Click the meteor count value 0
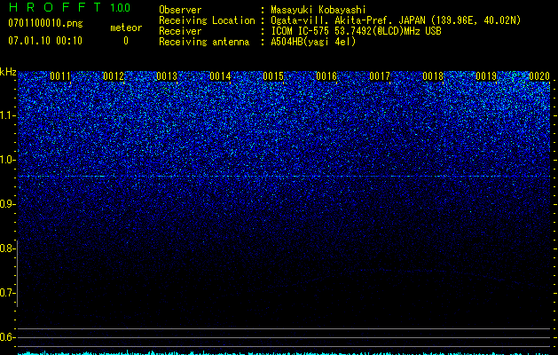Screen dimensions: 558x355 [x=126, y=41]
